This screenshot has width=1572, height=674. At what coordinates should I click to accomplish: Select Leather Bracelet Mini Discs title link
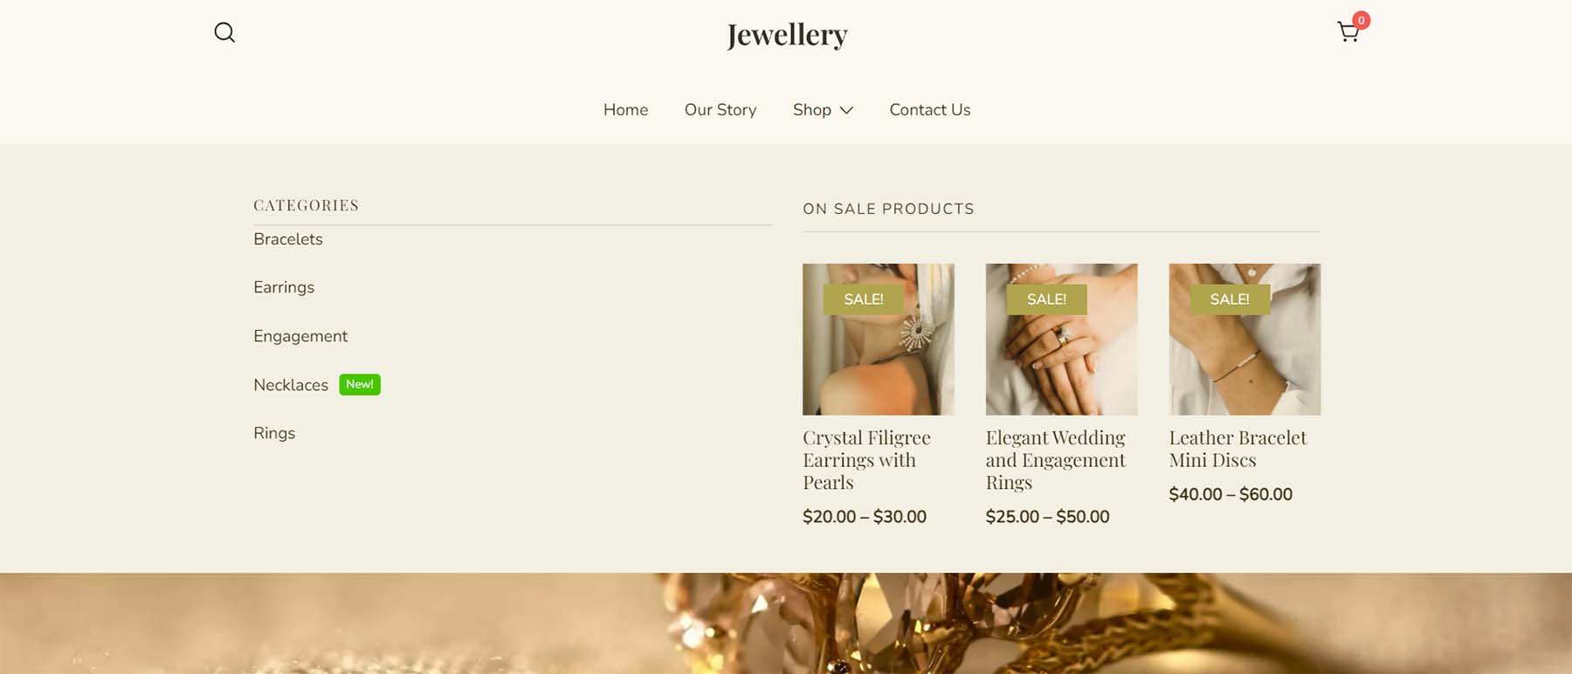1238,449
